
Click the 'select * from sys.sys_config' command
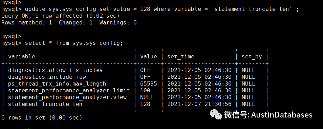(x=74, y=43)
